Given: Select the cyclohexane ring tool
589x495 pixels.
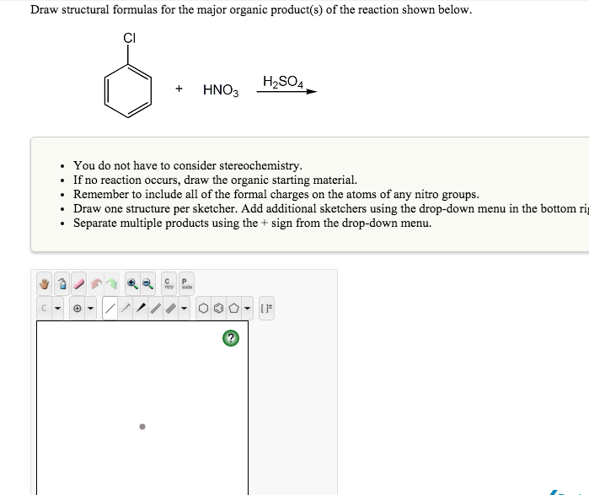Looking at the screenshot, I should point(203,308).
